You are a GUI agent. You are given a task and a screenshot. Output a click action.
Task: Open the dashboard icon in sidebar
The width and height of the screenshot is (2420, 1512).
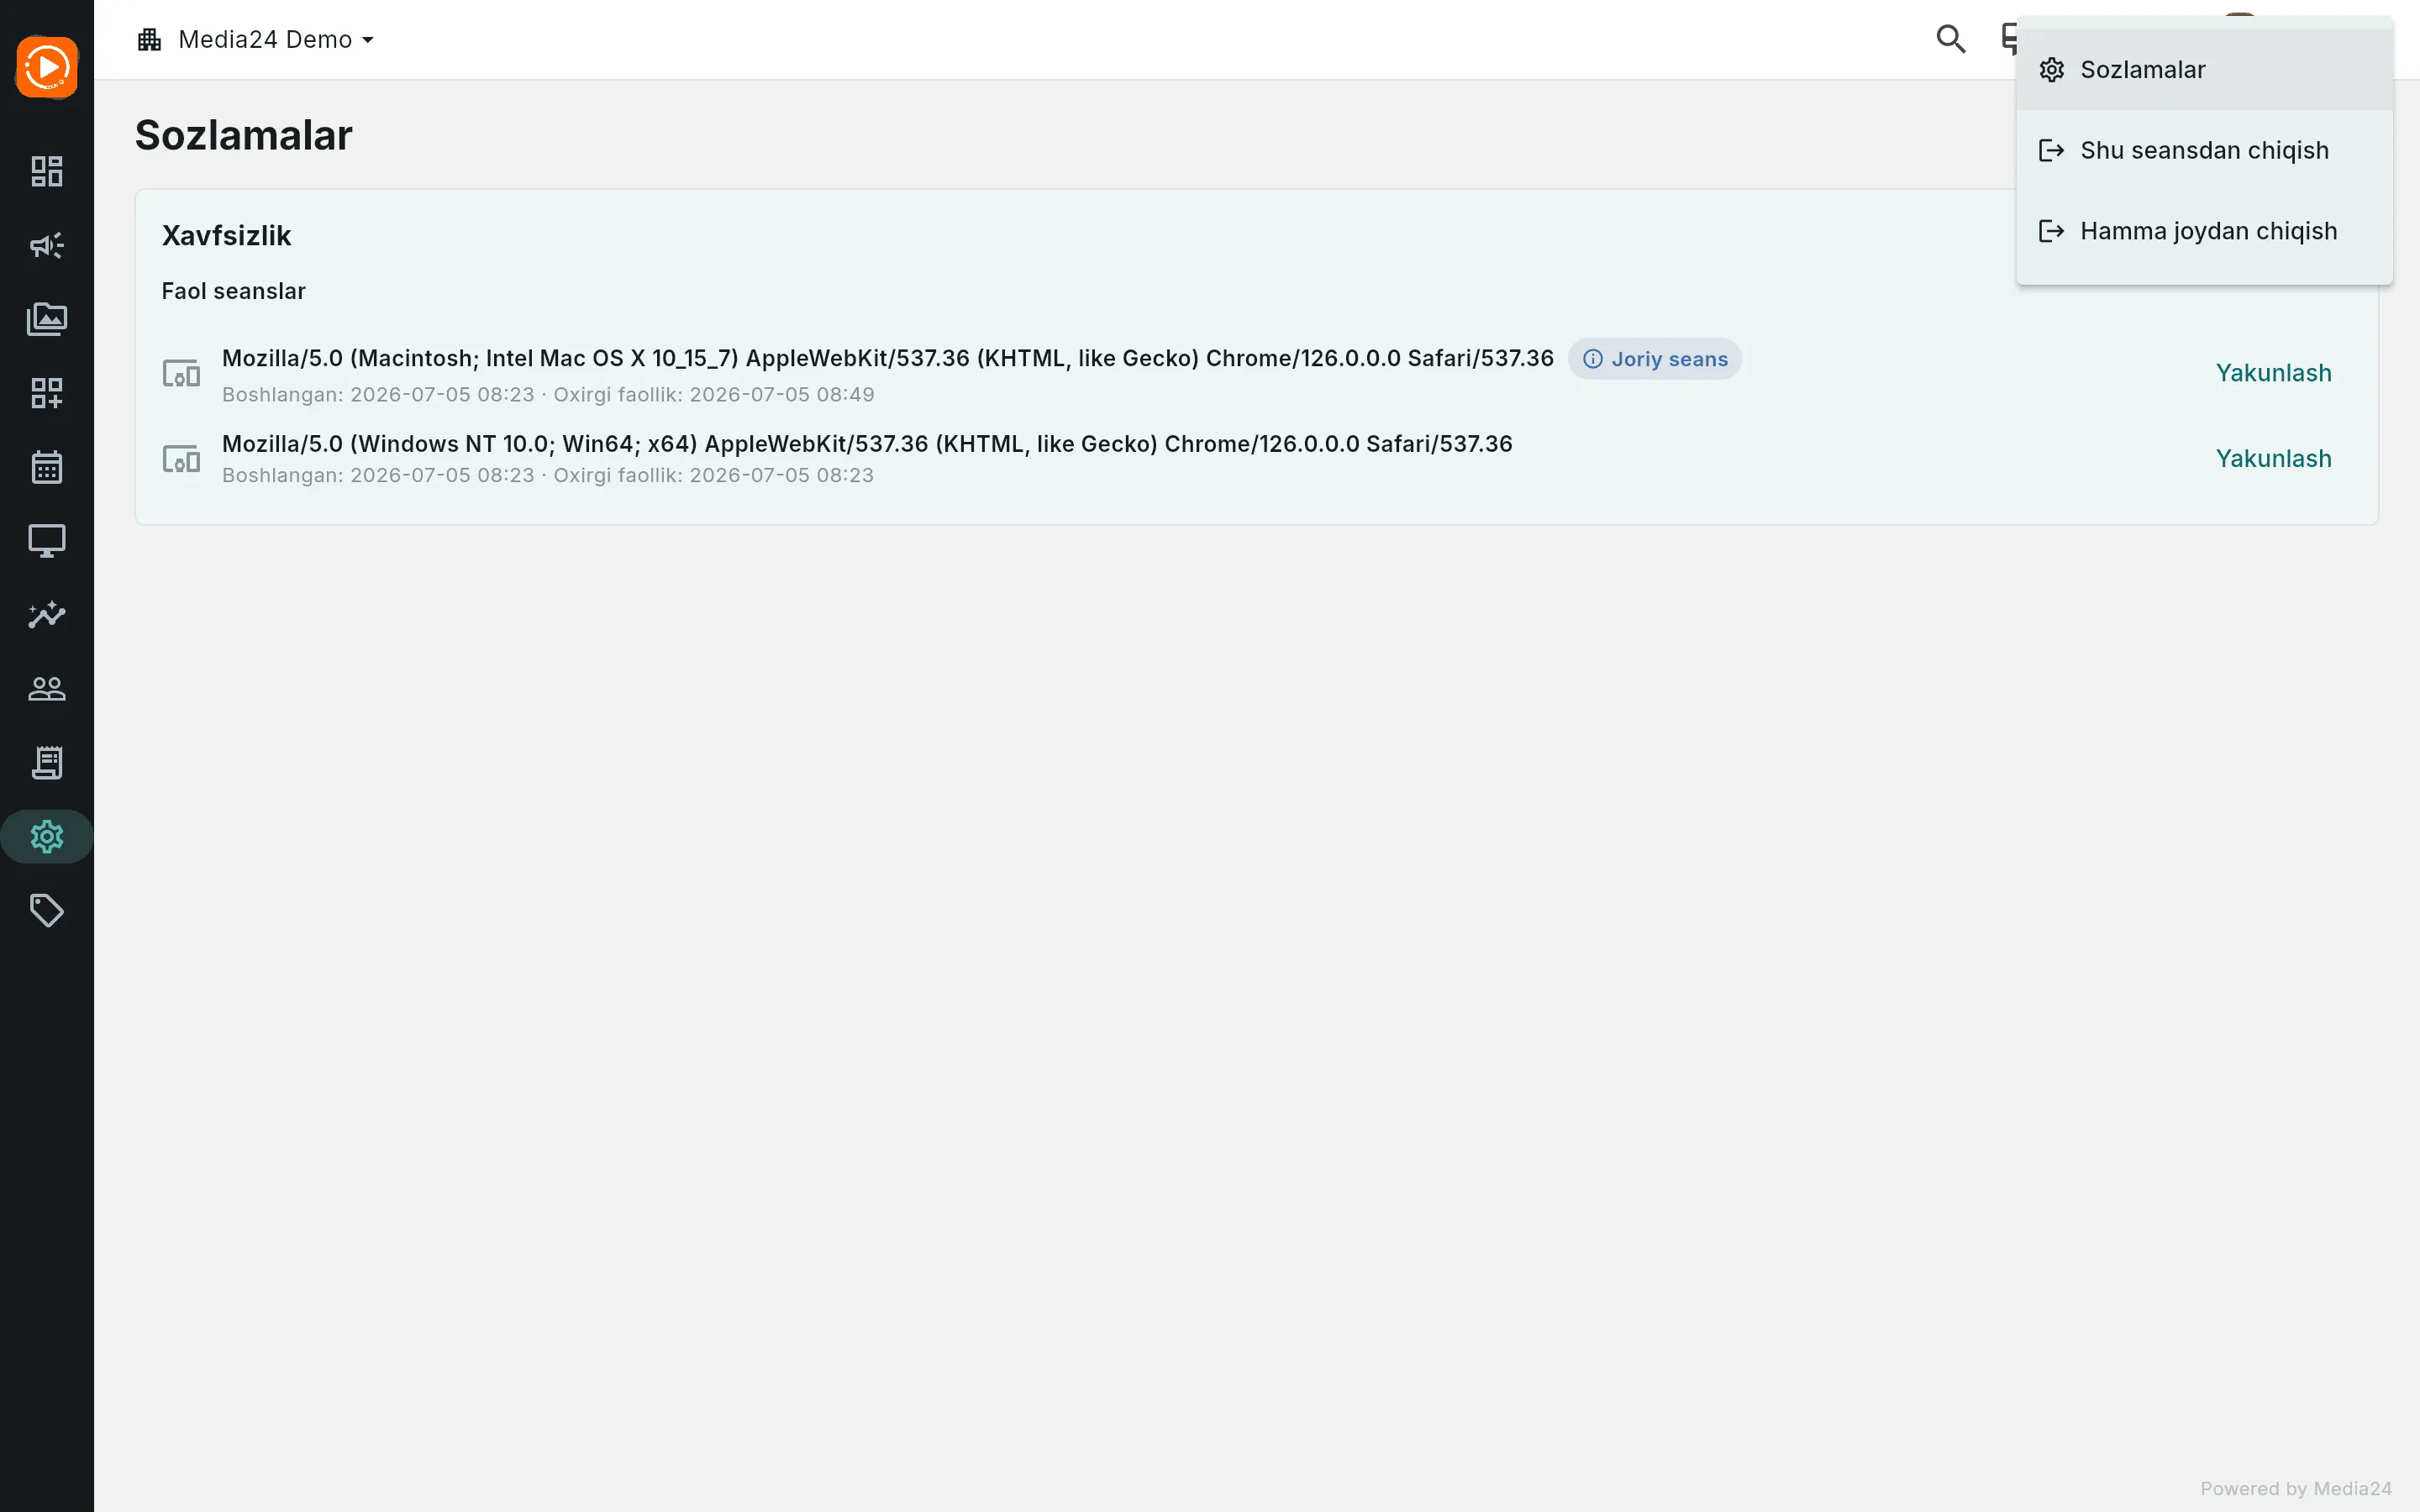[x=47, y=171]
